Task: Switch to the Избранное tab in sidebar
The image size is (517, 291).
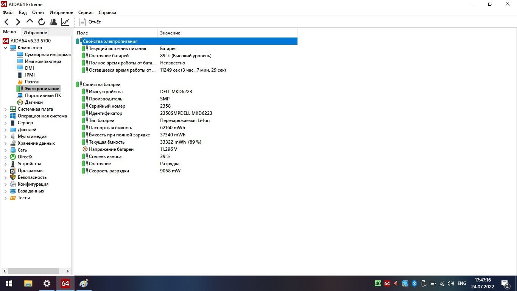Action: [35, 33]
